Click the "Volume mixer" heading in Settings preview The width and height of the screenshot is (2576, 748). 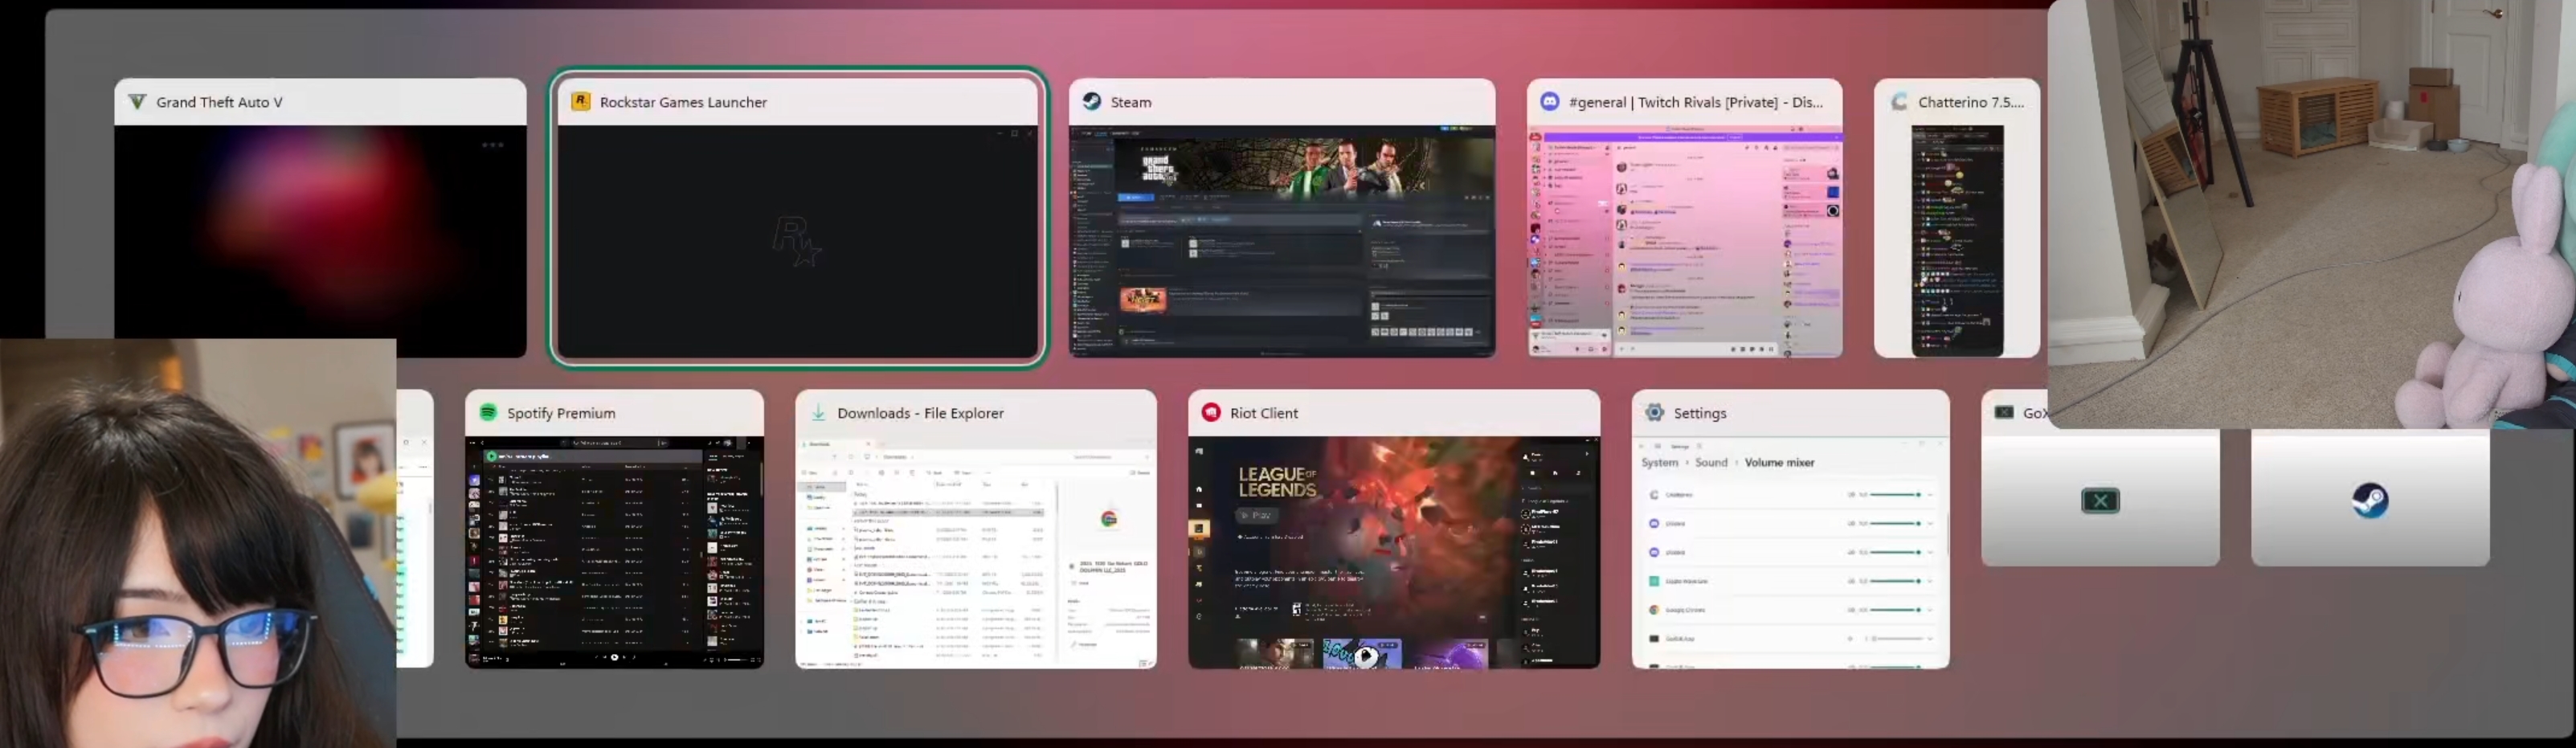click(1779, 462)
